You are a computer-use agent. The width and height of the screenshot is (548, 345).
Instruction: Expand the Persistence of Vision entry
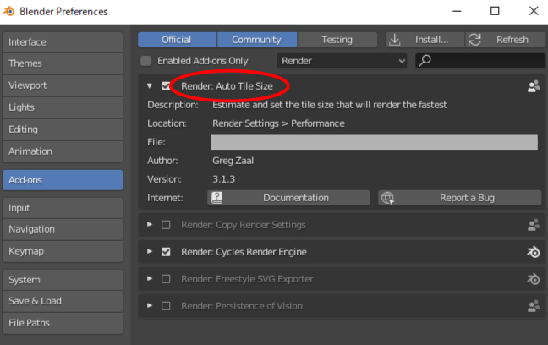click(x=150, y=305)
